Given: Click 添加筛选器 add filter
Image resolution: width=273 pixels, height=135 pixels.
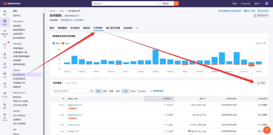Looking at the screenshot, I should [x=156, y=91].
